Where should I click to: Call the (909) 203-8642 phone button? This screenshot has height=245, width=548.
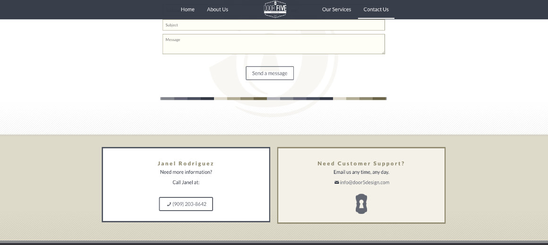pyautogui.click(x=186, y=204)
